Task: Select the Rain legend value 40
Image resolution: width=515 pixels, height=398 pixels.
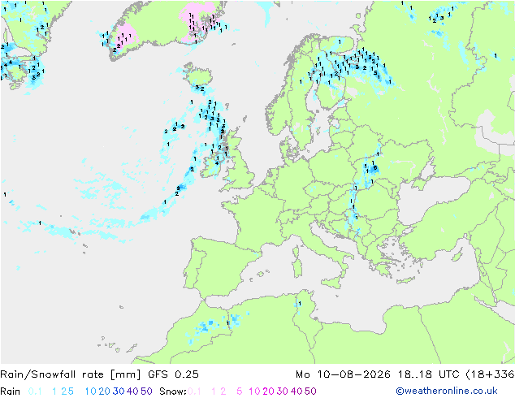Action: point(132,392)
